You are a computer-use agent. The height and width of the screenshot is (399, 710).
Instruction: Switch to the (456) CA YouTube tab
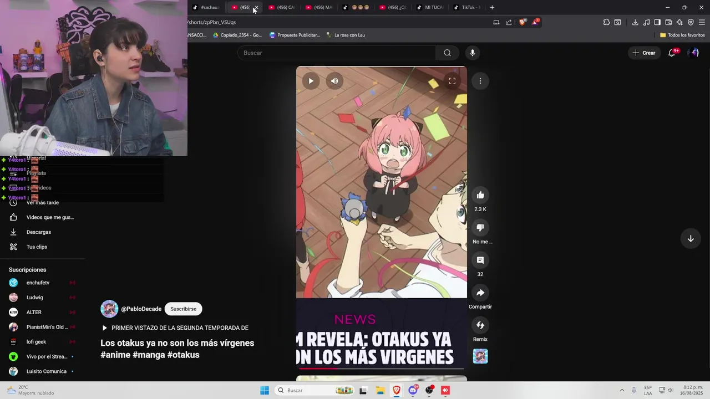(x=282, y=7)
